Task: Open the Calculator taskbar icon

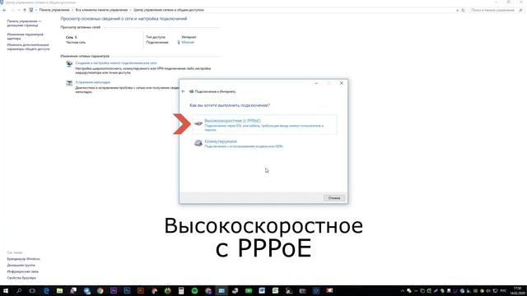Action: (x=181, y=290)
